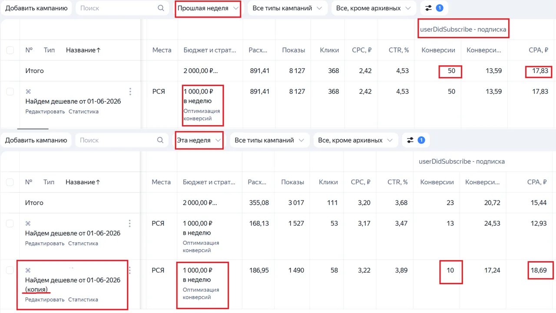Tick checkbox of campaign row with spend 891,41

tap(10, 91)
